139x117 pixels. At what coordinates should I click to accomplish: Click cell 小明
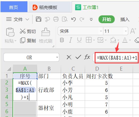pyautogui.click(x=73, y=104)
